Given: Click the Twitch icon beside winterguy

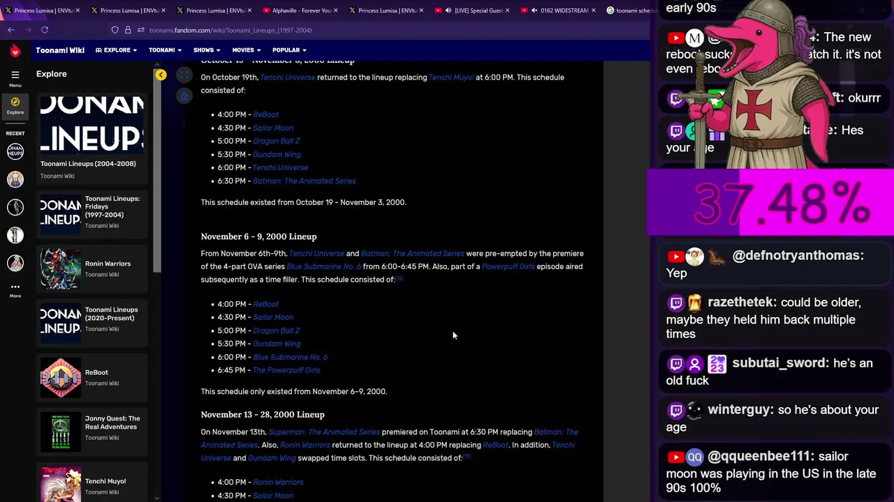Looking at the screenshot, I should coord(676,410).
